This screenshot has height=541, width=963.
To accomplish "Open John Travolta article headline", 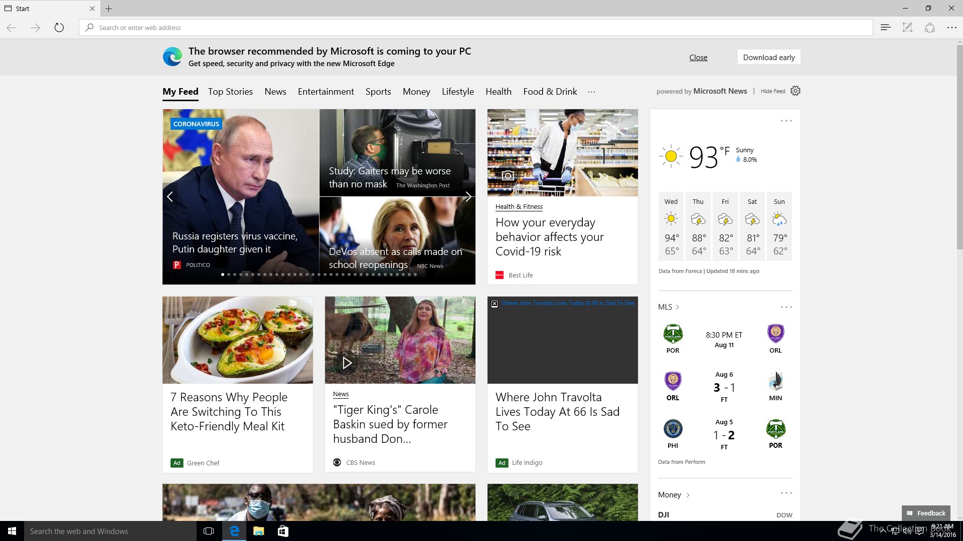I will coord(557,412).
